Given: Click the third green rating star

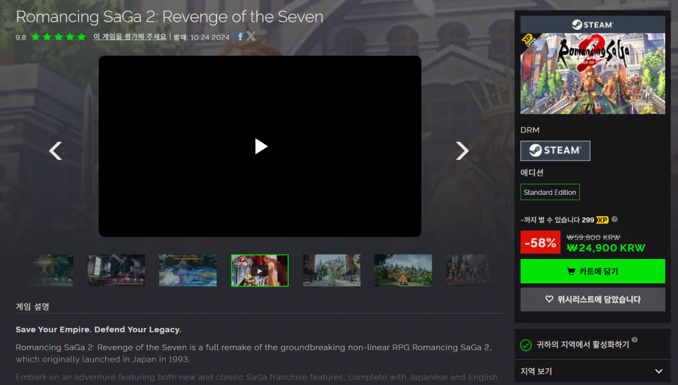Looking at the screenshot, I should tap(58, 37).
